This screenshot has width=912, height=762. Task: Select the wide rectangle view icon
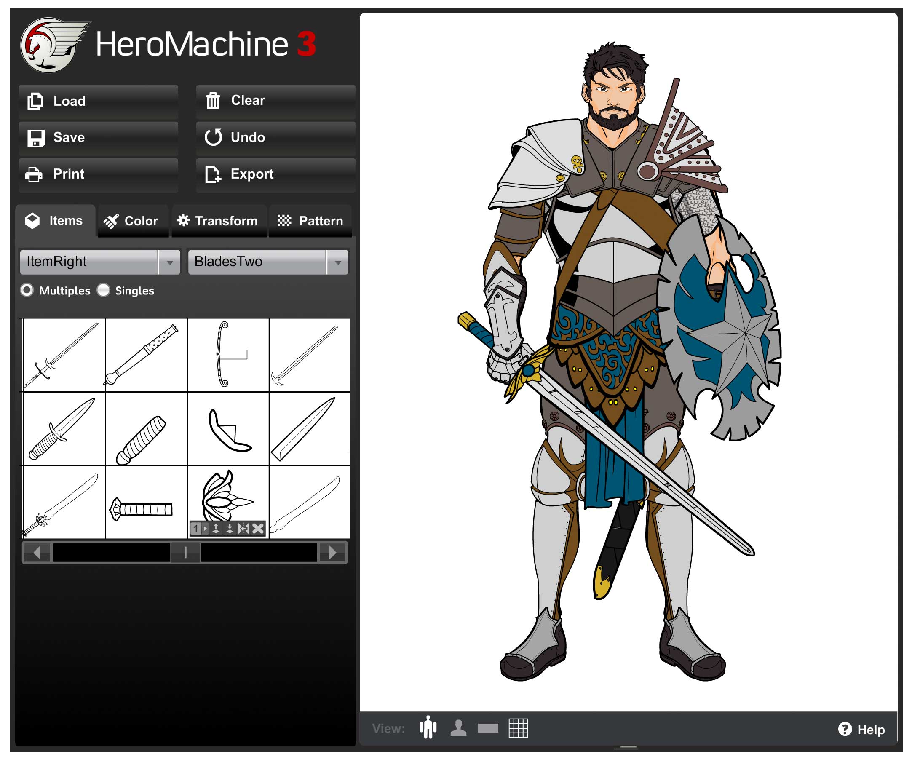point(488,728)
